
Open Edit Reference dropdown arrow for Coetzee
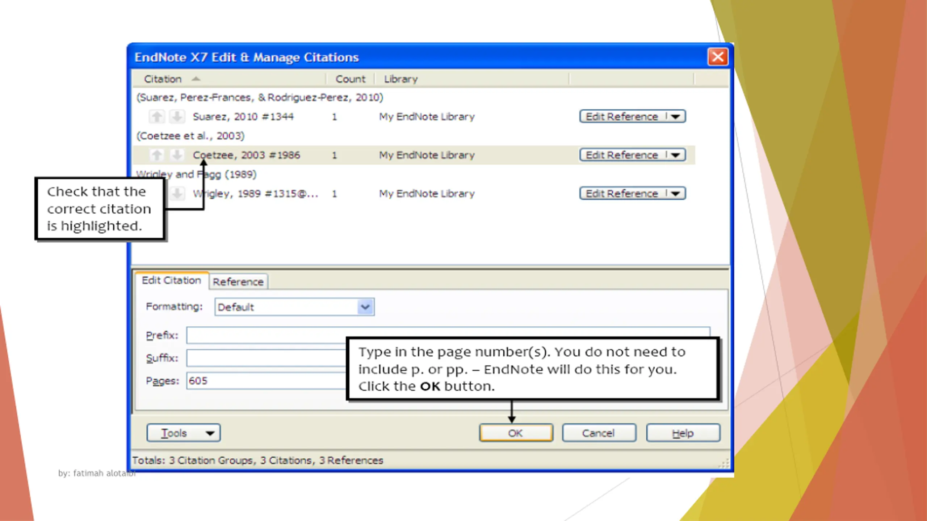[x=675, y=155]
